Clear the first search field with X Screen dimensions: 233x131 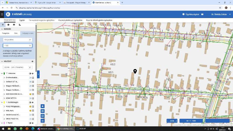(30, 40)
